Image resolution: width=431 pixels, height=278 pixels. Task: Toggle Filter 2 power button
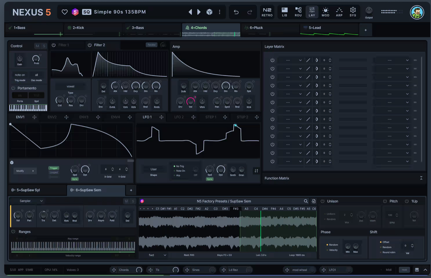point(90,45)
